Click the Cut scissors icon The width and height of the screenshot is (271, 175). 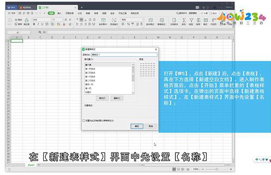tap(16, 20)
